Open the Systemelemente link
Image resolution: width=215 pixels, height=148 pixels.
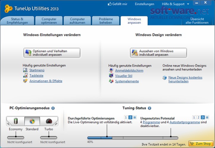[x=127, y=81]
